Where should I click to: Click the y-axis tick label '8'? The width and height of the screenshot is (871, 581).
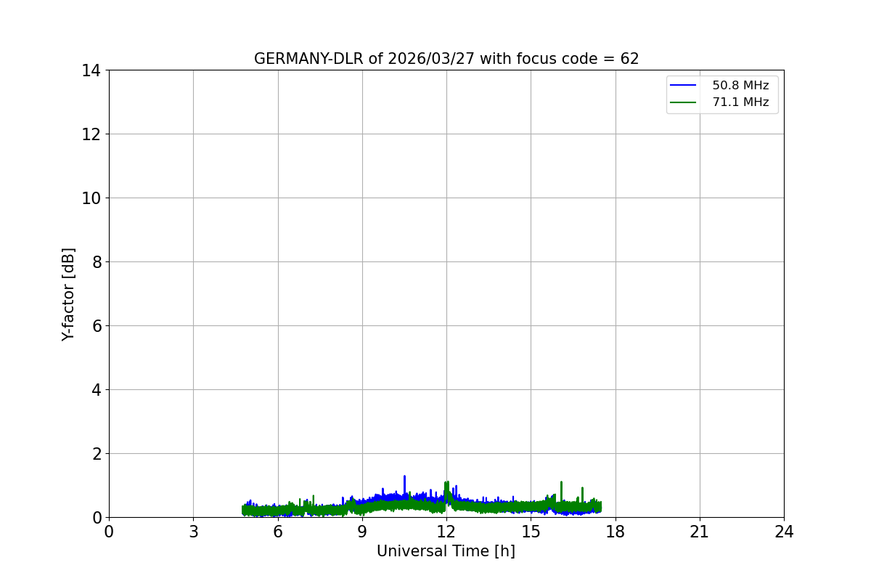pos(97,262)
